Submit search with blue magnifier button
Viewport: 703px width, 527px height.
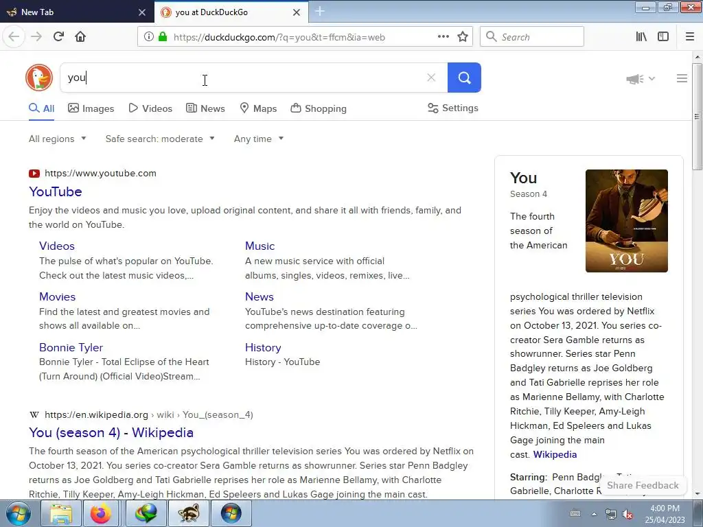[x=464, y=78]
